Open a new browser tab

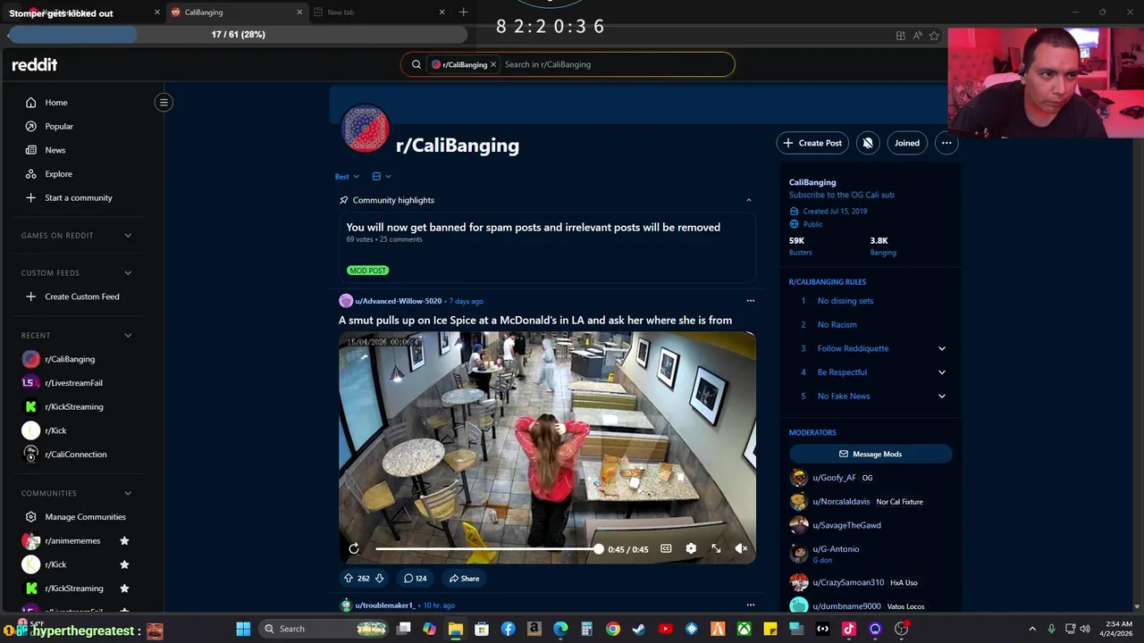pos(463,13)
